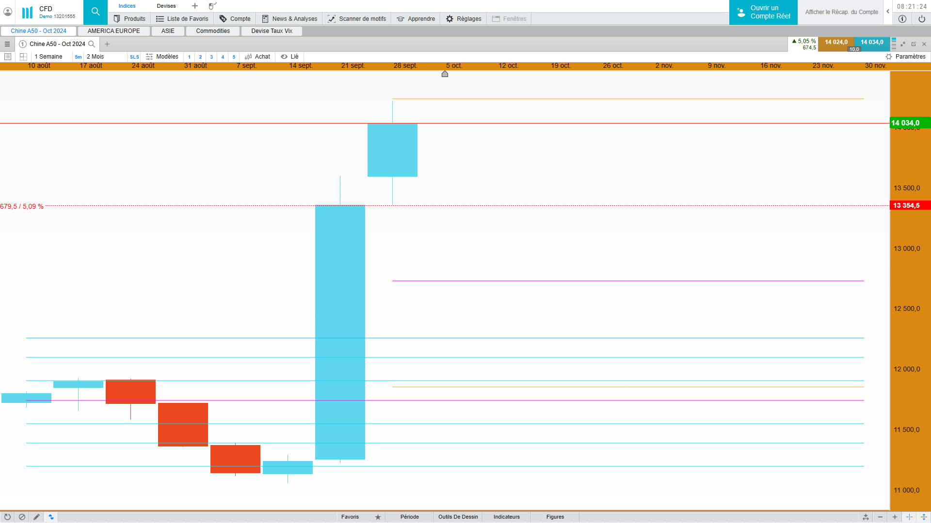Select the pencil drawing tool
This screenshot has width=931, height=523.
pos(36,517)
